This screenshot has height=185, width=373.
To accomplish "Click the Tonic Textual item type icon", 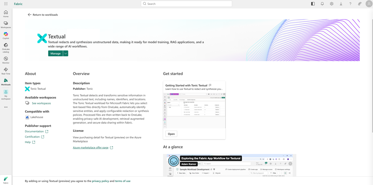I will pyautogui.click(x=27, y=89).
